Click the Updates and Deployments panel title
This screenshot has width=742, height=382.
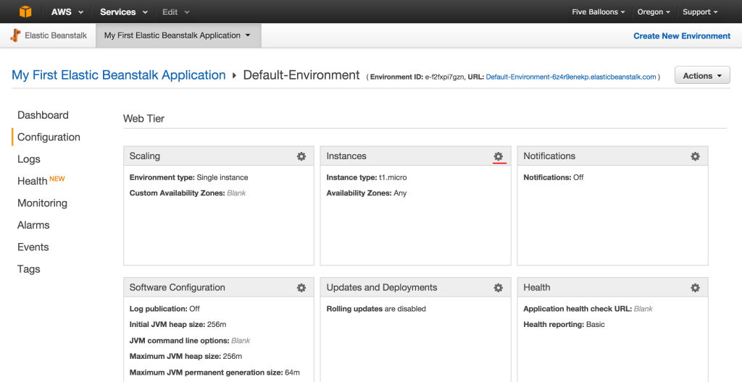pos(382,287)
